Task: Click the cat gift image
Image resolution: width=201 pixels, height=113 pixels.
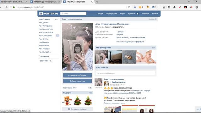Action: click(67, 101)
